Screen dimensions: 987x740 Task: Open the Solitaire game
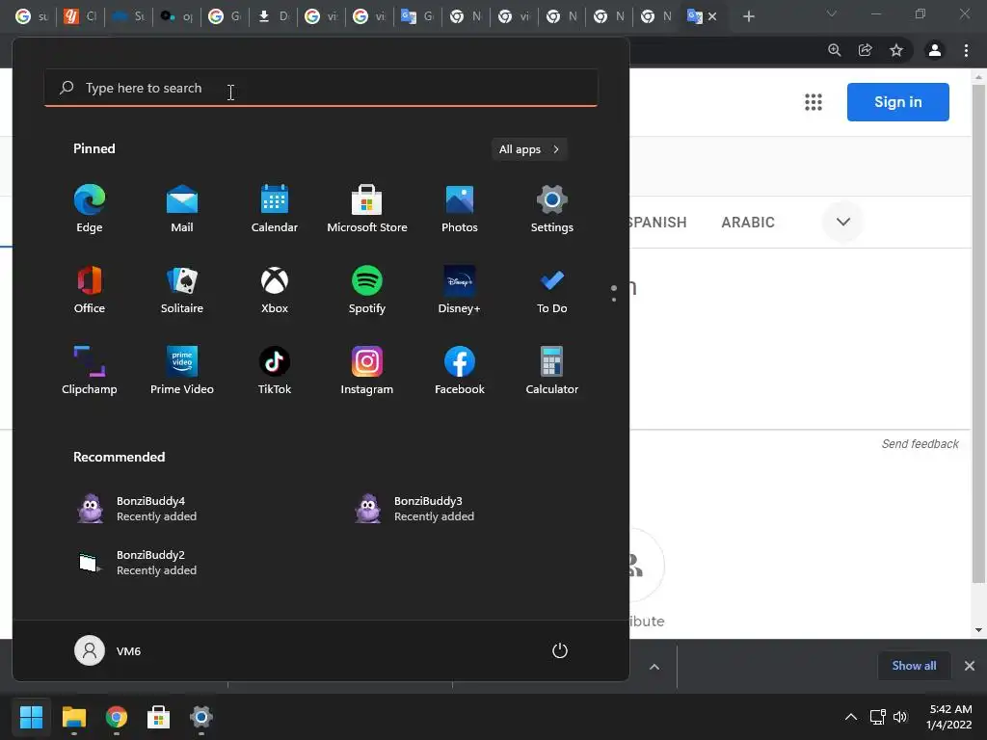(x=182, y=290)
